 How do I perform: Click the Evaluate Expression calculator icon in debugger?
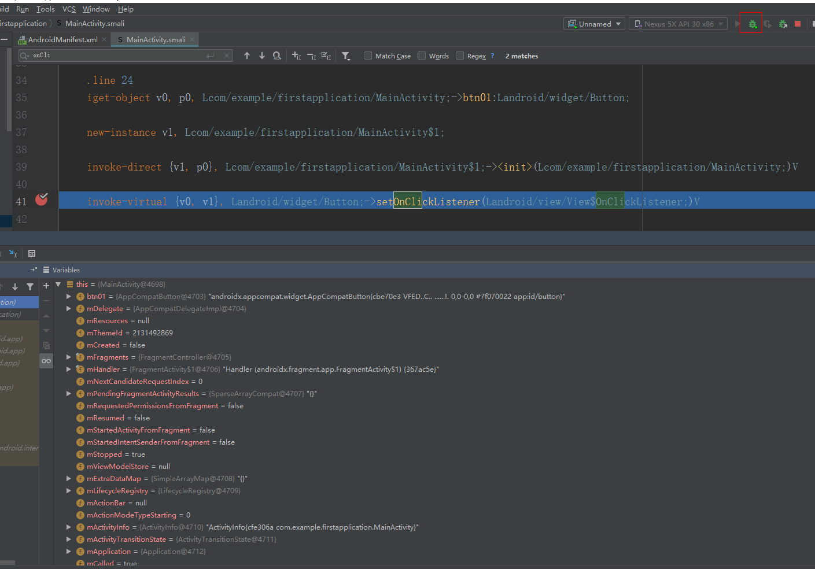pyautogui.click(x=31, y=253)
